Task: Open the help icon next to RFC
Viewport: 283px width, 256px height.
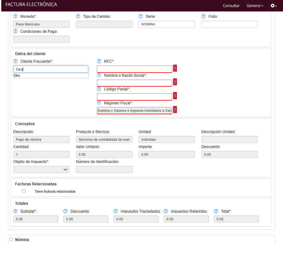Action: 99,61
